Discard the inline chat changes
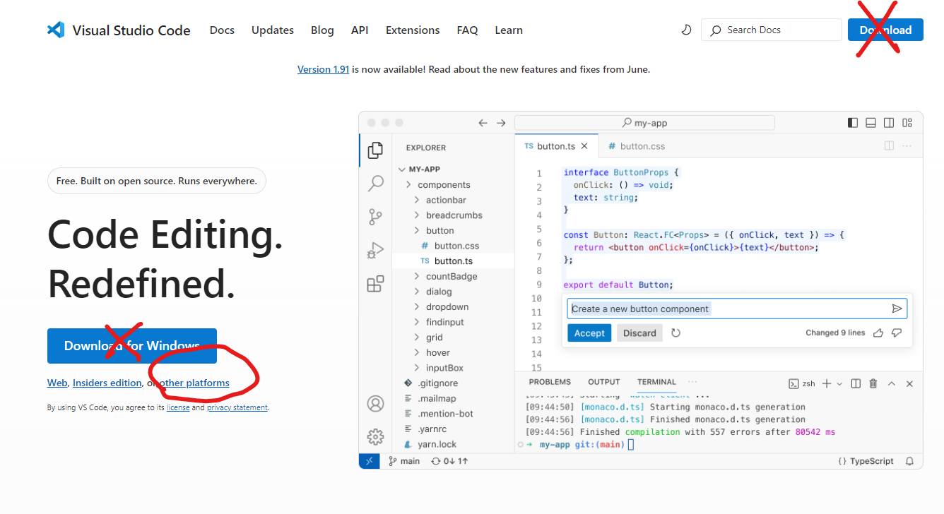The image size is (944, 514). (639, 333)
